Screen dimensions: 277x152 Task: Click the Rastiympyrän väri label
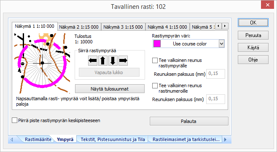(x=171, y=36)
